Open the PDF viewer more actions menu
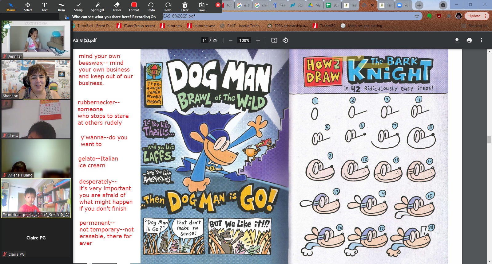Screen dimensions: 492x264 482,40
